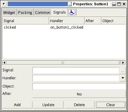Screen dimensions: 128x112
Task: Clear the signal fields
Action: pos(111,105)
